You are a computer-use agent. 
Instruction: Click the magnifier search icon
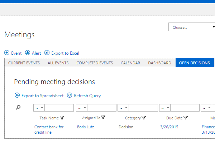click(18, 107)
